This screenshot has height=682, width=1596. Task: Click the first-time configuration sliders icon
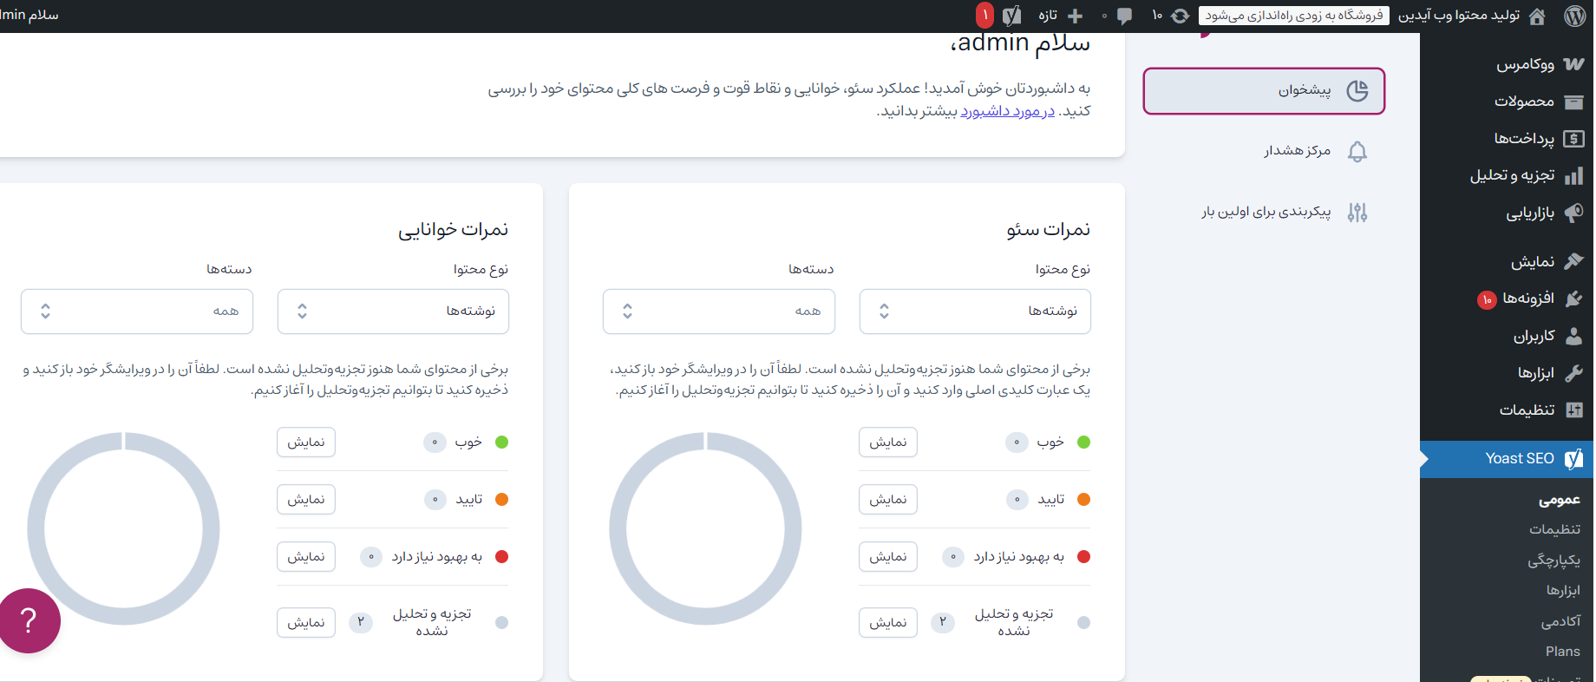click(x=1357, y=213)
